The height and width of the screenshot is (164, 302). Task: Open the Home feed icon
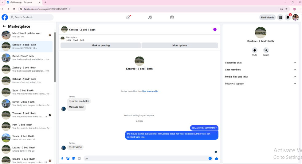128,17
